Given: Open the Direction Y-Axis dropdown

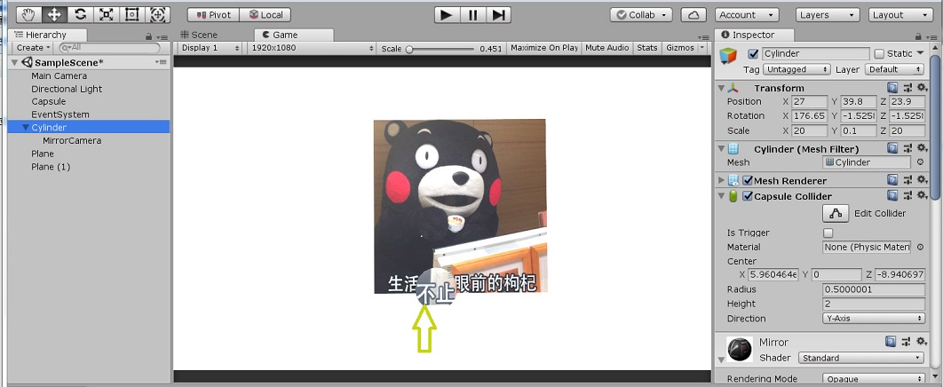Looking at the screenshot, I should (874, 319).
